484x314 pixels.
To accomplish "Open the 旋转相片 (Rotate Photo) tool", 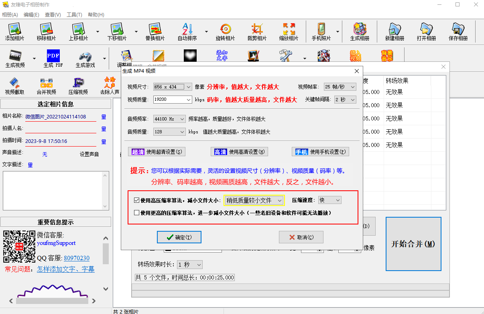I will 225,31.
